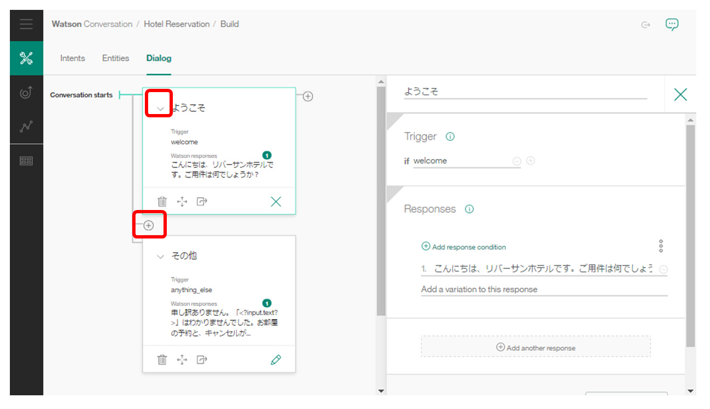Viewport: 710px width, 409px height.
Task: Open the workspaces sidebar icon below the divider
Action: [26, 161]
